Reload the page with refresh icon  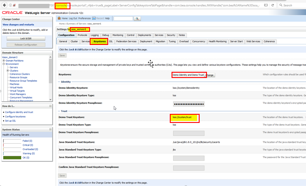[x=273, y=5]
